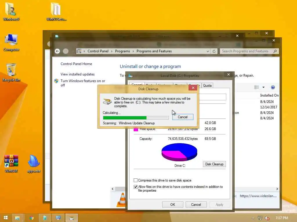
Task: Open View installed updates link
Action: tap(77, 74)
